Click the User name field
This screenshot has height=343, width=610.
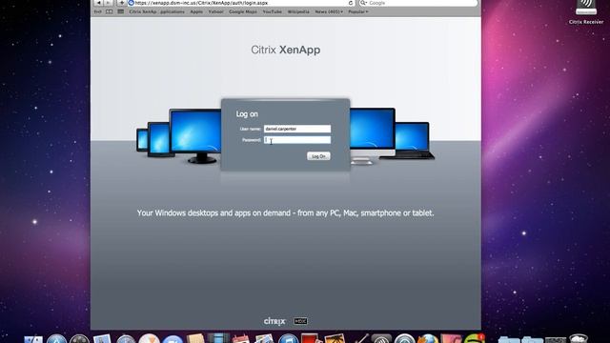coord(297,129)
